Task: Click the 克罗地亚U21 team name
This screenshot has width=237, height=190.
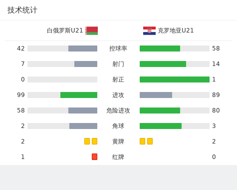Action: pyautogui.click(x=176, y=30)
